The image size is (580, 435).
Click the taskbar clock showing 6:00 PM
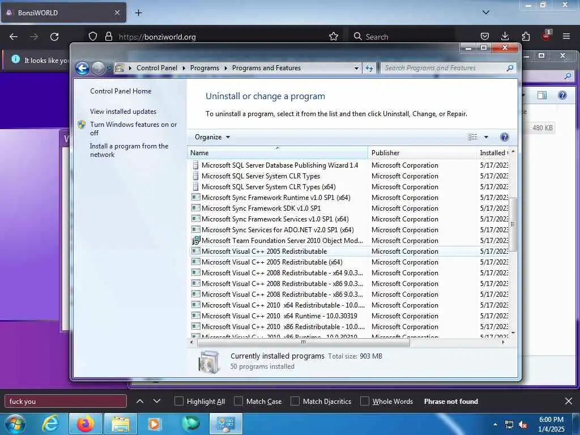[x=551, y=424]
